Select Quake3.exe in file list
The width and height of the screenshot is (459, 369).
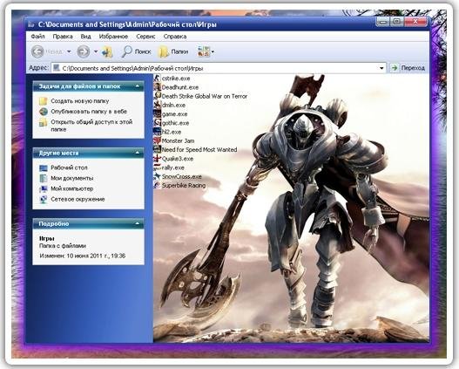173,159
